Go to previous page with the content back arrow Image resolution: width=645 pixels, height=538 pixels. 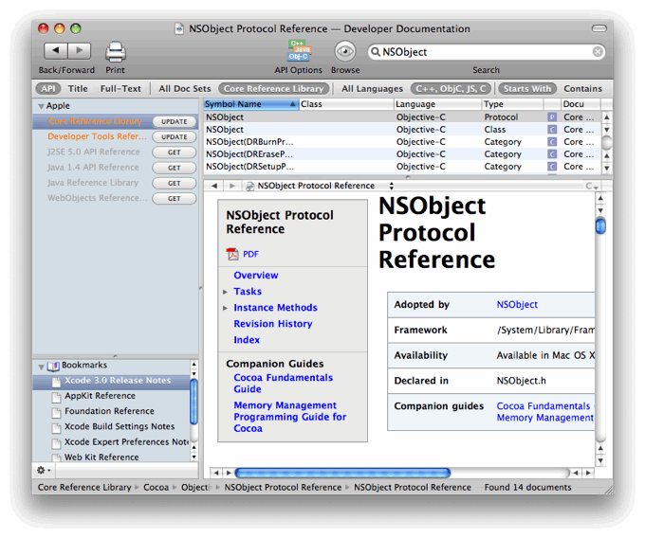tap(214, 186)
